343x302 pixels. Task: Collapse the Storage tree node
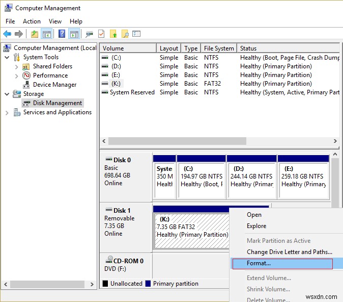pyautogui.click(x=7, y=94)
